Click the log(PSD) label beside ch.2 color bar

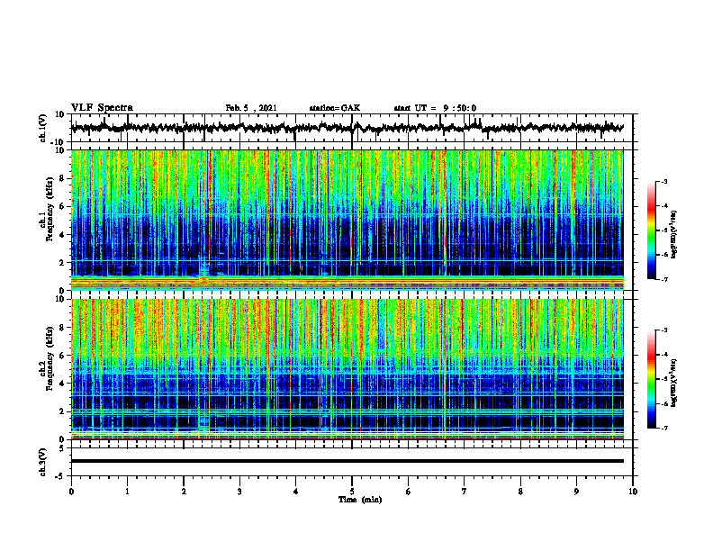(673, 383)
